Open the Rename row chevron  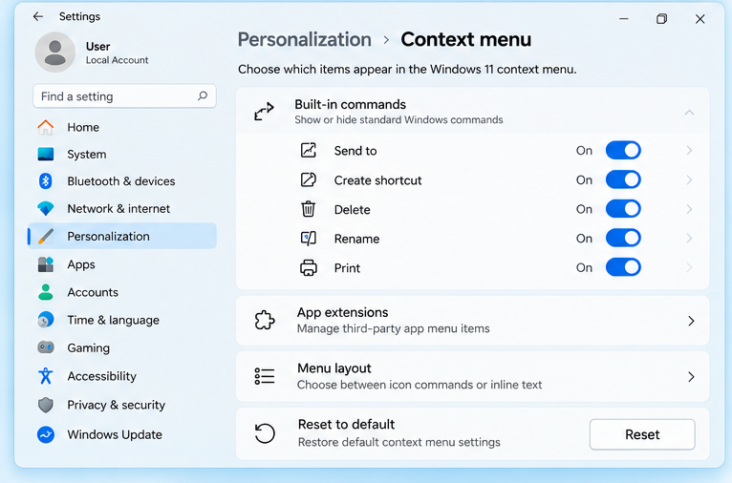[690, 239]
